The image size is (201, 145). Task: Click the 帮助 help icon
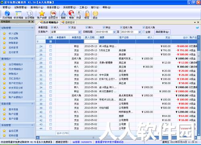pos(72,14)
